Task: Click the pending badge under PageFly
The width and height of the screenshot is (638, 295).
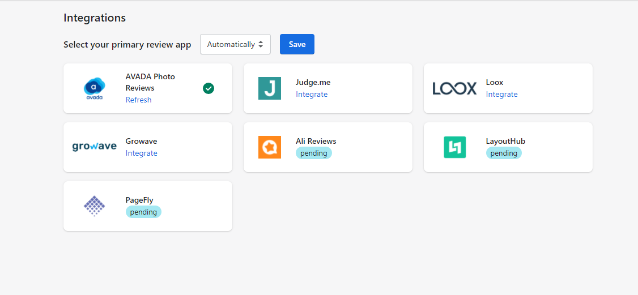Action: 143,212
